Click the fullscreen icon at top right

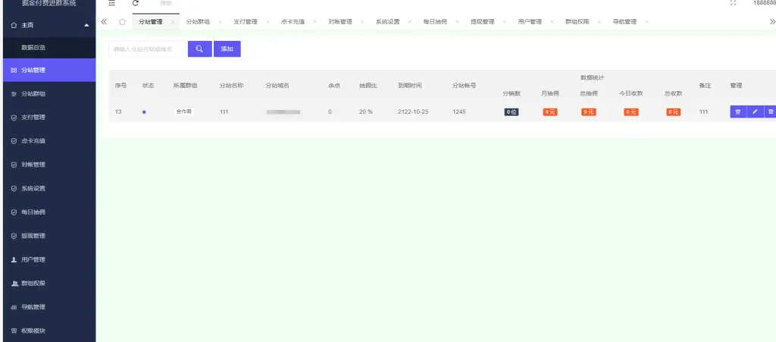click(x=733, y=3)
